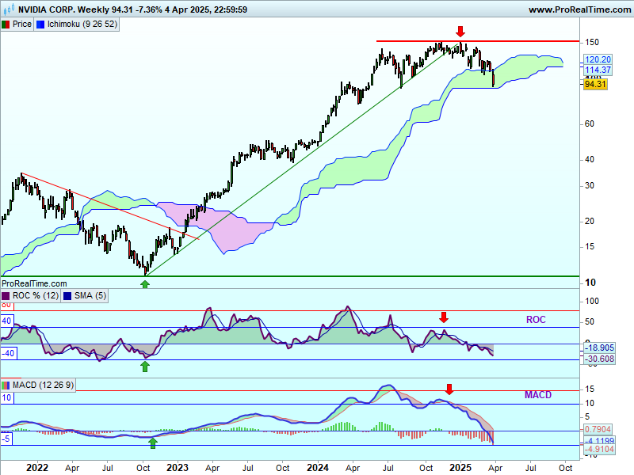The width and height of the screenshot is (634, 475).
Task: Click the 2023 year label on time axis
Action: click(x=177, y=468)
